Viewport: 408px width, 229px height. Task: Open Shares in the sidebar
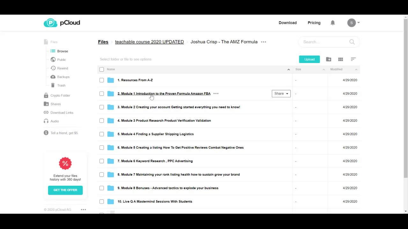click(52, 104)
